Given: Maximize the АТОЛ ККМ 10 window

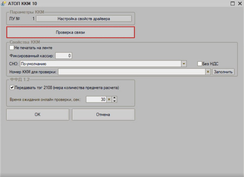Looking at the screenshot, I should pyautogui.click(x=233, y=4).
